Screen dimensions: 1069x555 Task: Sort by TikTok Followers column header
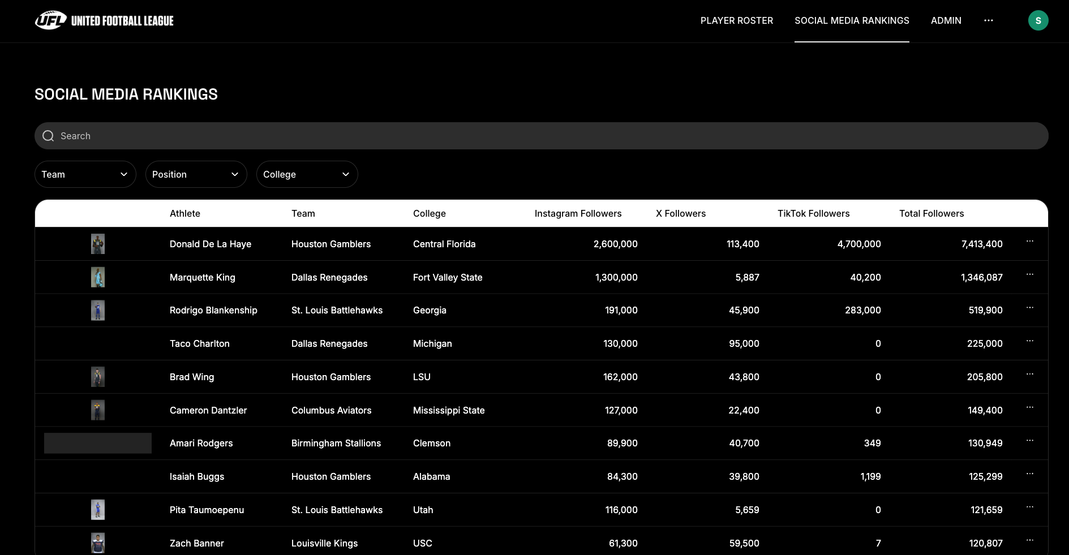(814, 213)
